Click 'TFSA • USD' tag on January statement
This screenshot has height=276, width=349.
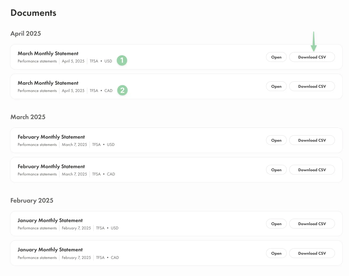[x=107, y=228]
